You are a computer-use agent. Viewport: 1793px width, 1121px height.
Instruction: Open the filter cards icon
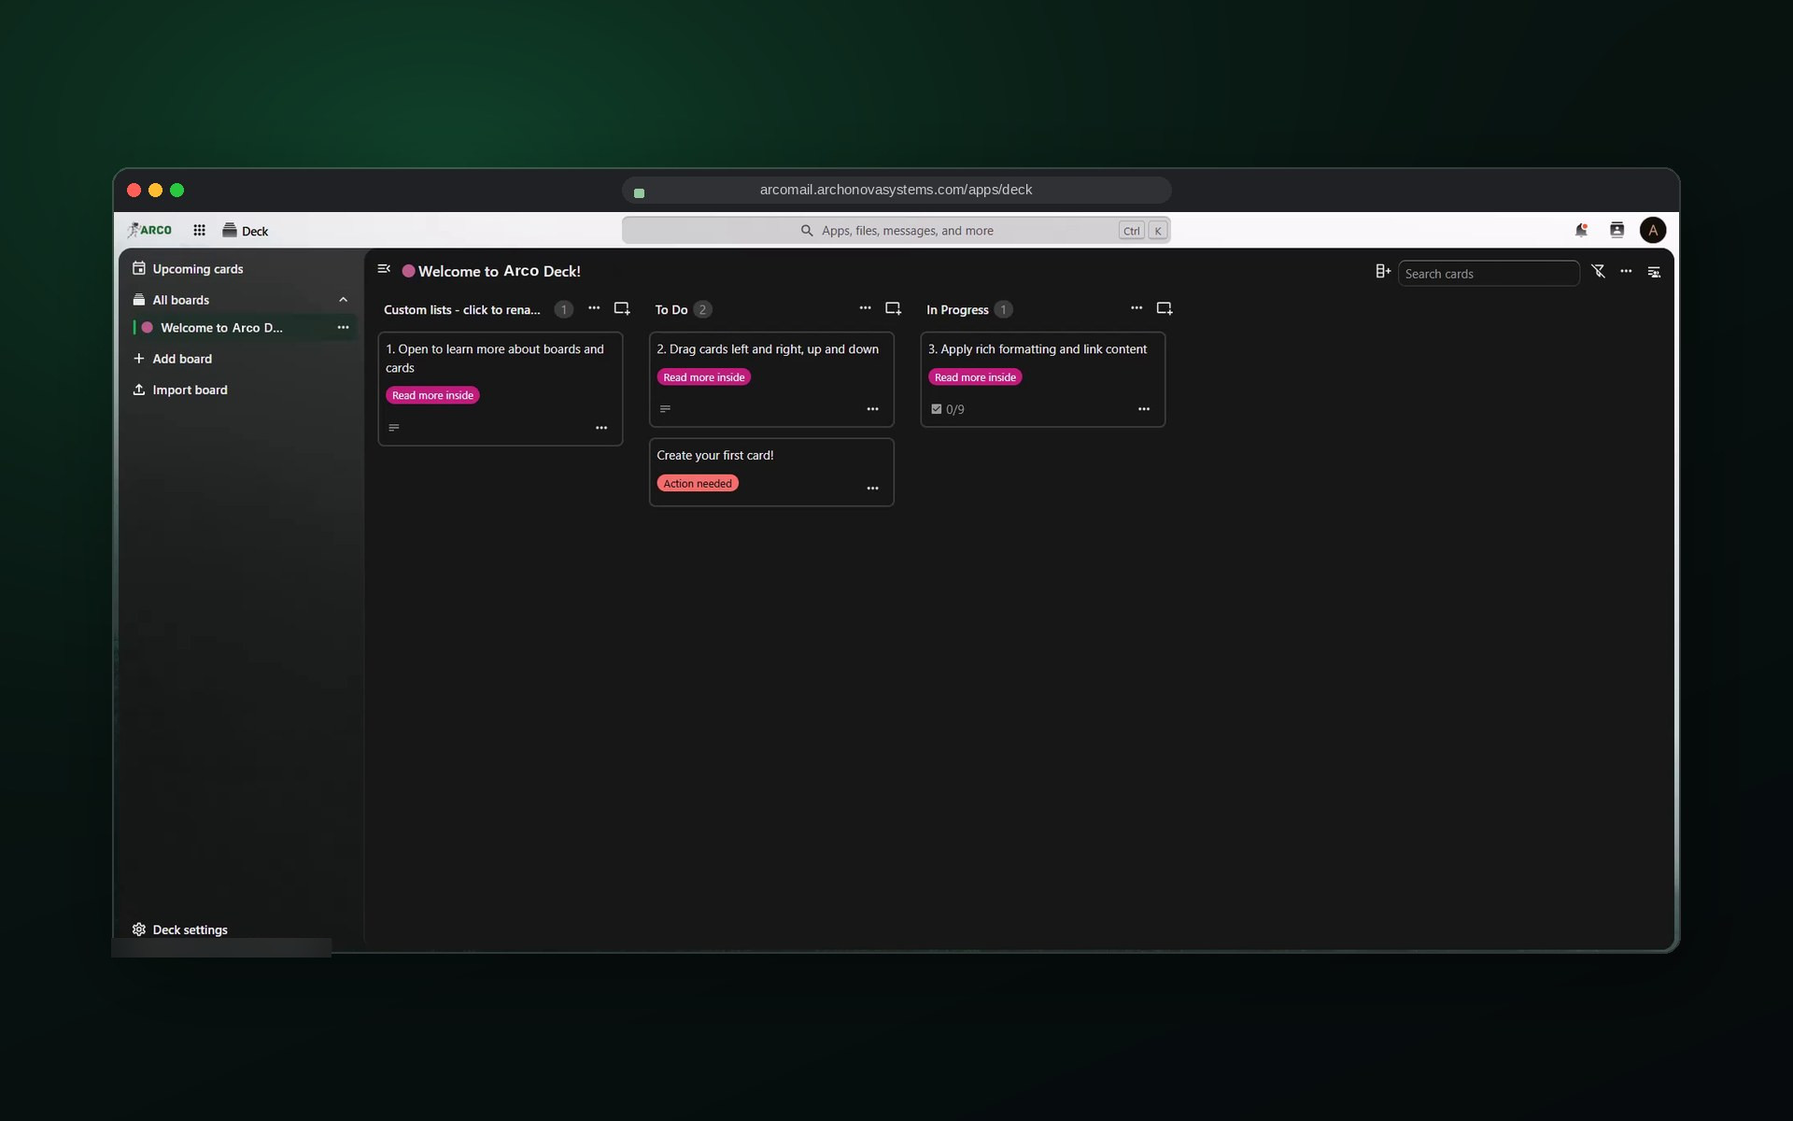point(1599,271)
